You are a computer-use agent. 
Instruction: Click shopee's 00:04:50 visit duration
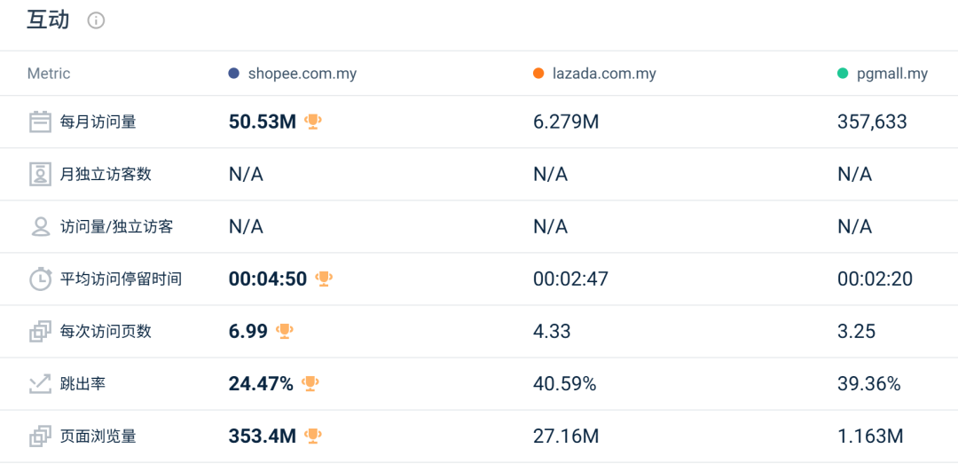[268, 279]
